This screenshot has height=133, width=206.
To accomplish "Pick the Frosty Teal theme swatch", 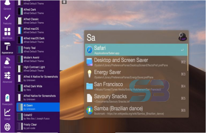I will [20, 50].
